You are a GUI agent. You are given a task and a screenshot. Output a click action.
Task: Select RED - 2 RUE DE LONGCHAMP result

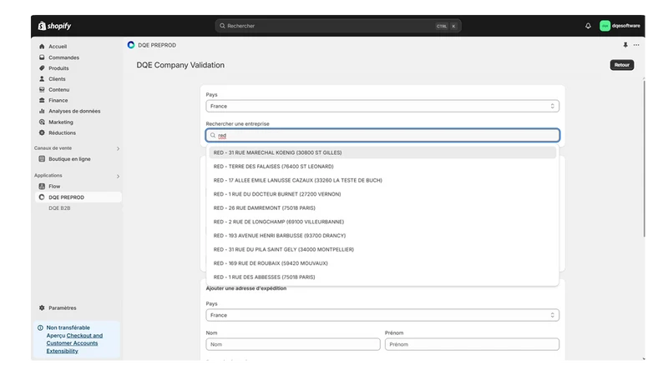pos(382,222)
